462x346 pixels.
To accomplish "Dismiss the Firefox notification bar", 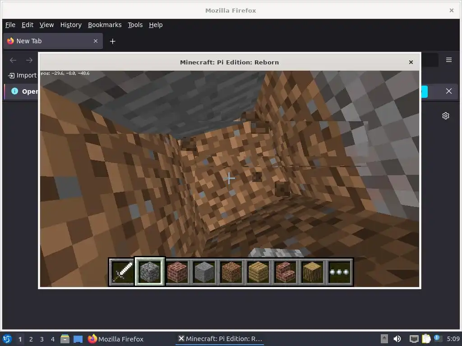I will pyautogui.click(x=449, y=91).
